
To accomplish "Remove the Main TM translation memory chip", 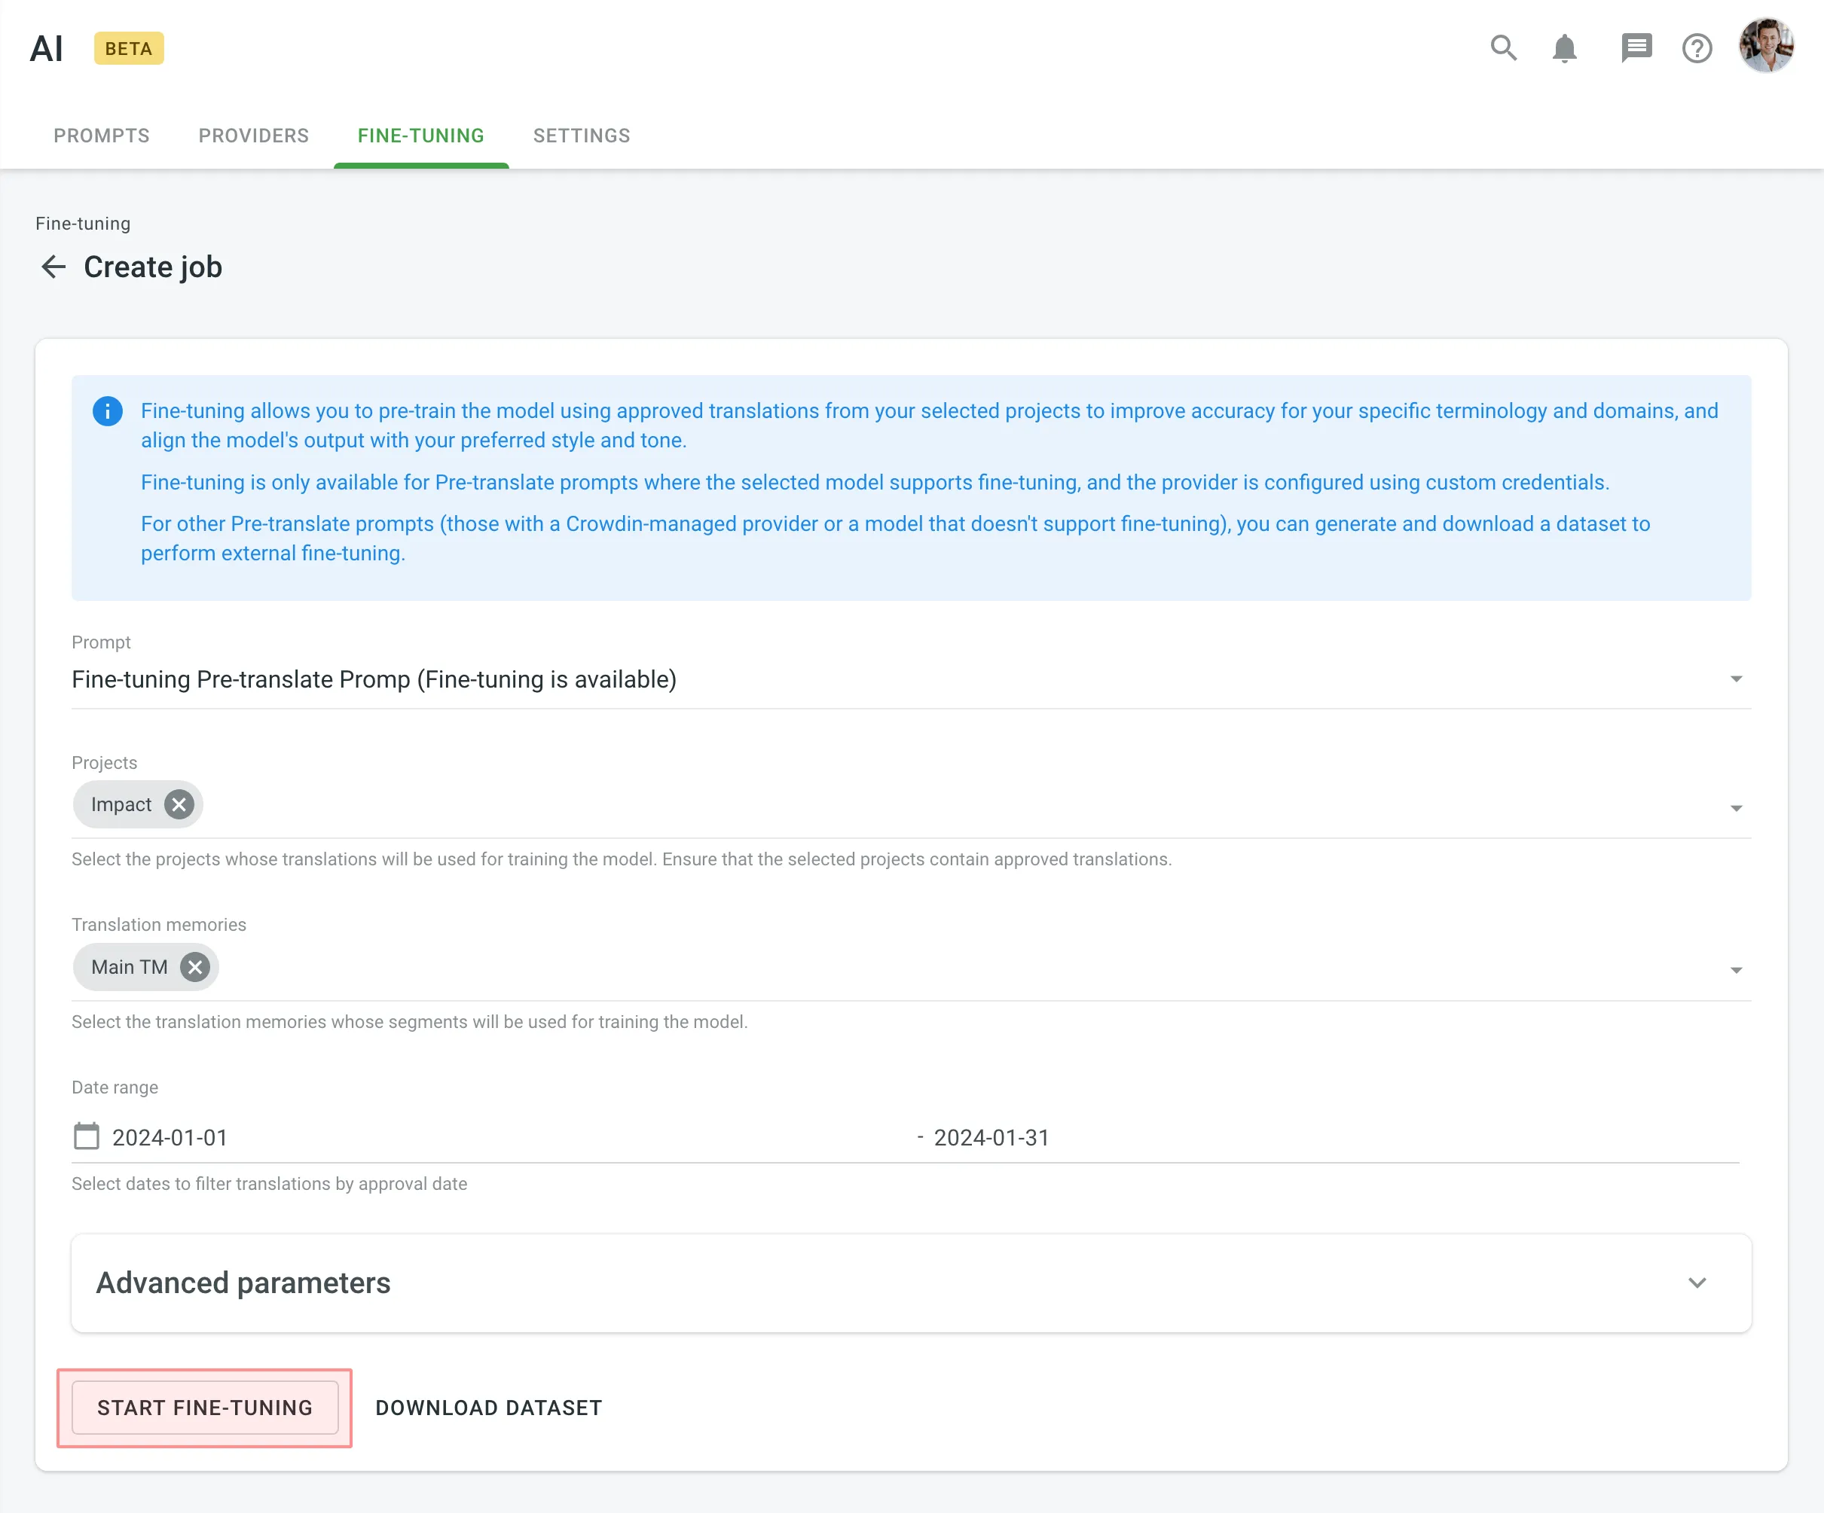I will [194, 966].
